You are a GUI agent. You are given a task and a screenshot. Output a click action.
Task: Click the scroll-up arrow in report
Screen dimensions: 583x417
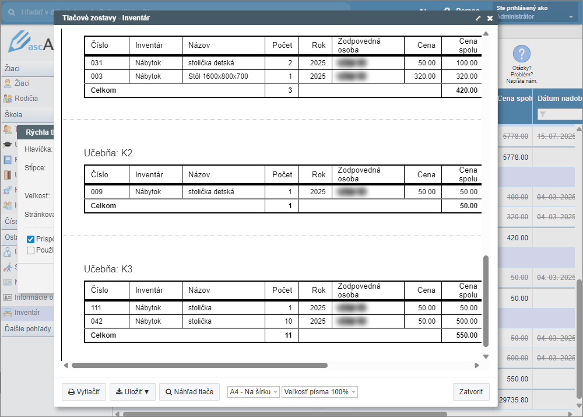coord(486,33)
